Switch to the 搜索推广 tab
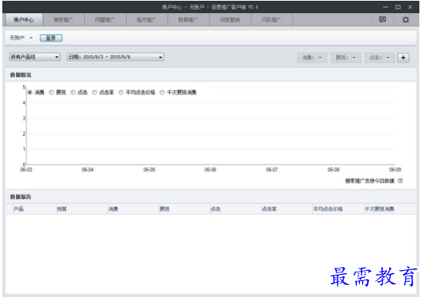The height and width of the screenshot is (301, 424). point(63,20)
